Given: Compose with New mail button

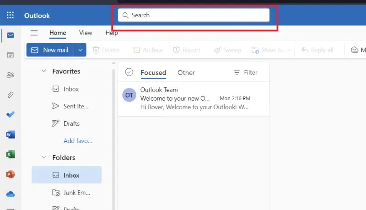Looking at the screenshot, I should coord(50,50).
